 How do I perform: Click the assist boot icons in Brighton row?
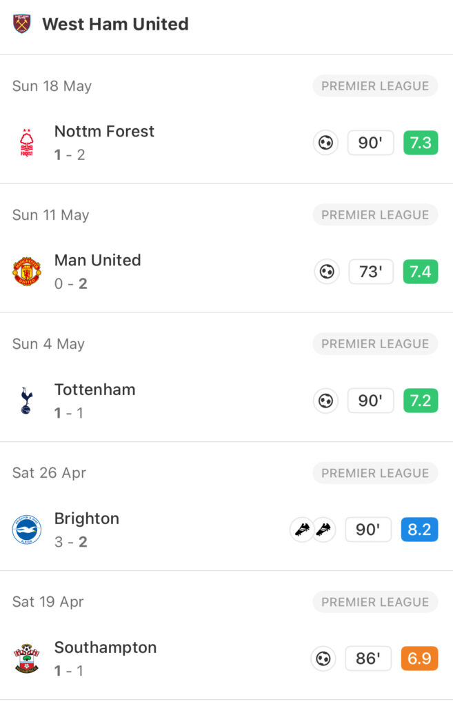312,529
